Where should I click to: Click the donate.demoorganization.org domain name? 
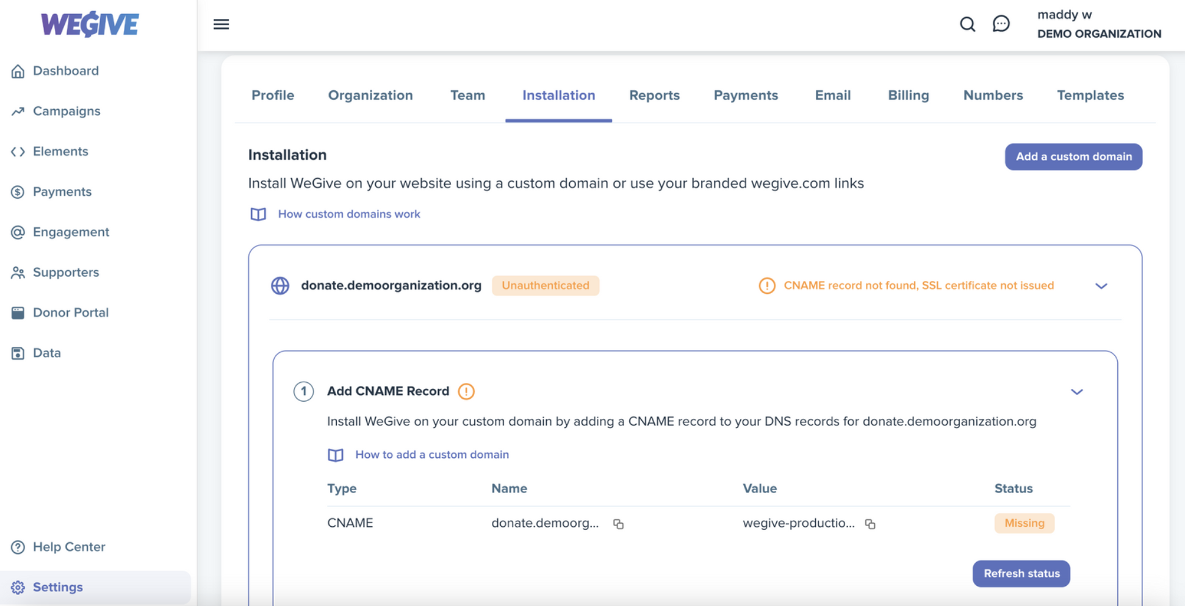pyautogui.click(x=391, y=285)
